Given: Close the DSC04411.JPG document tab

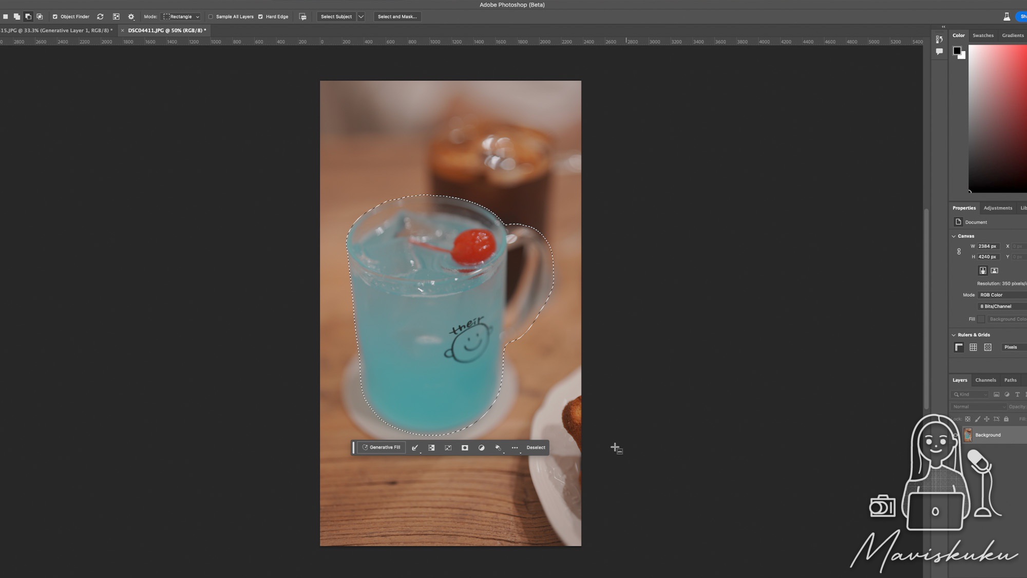Looking at the screenshot, I should 122,30.
